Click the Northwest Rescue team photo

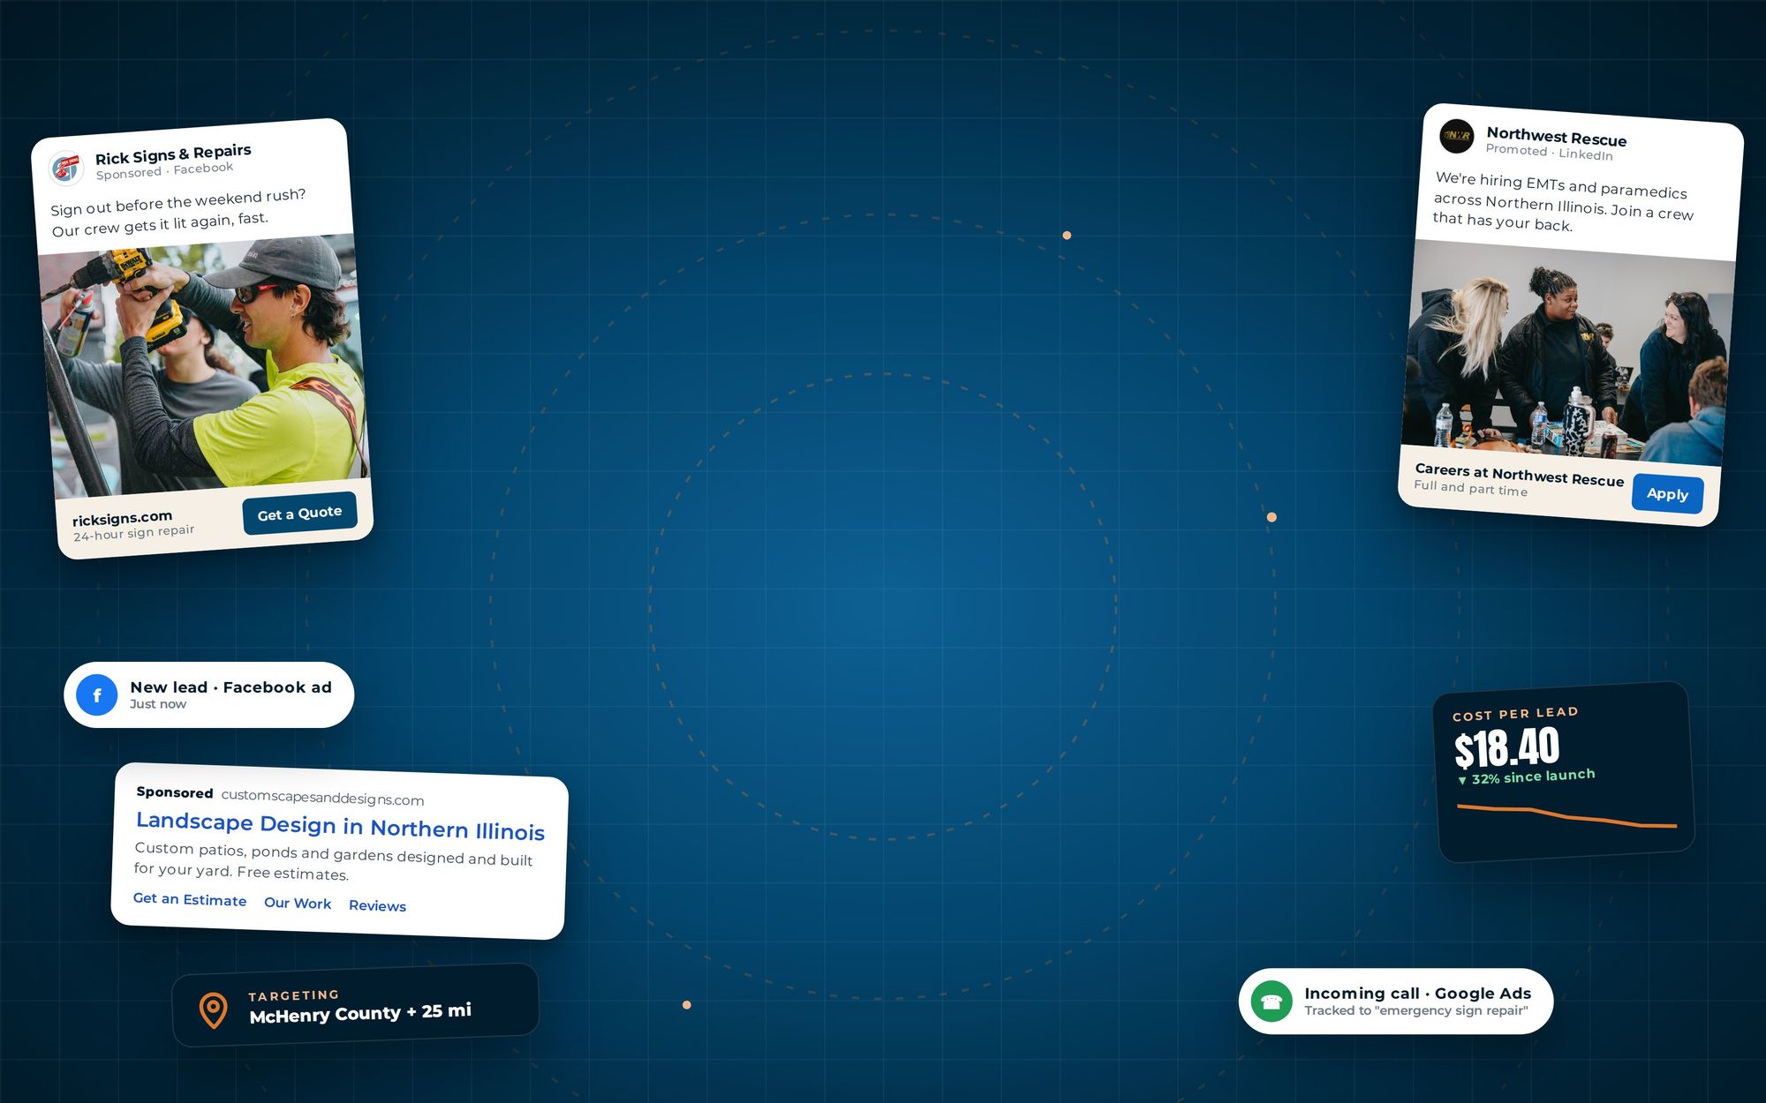pos(1568,351)
